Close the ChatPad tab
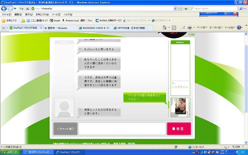 pyautogui.click(x=41, y=28)
